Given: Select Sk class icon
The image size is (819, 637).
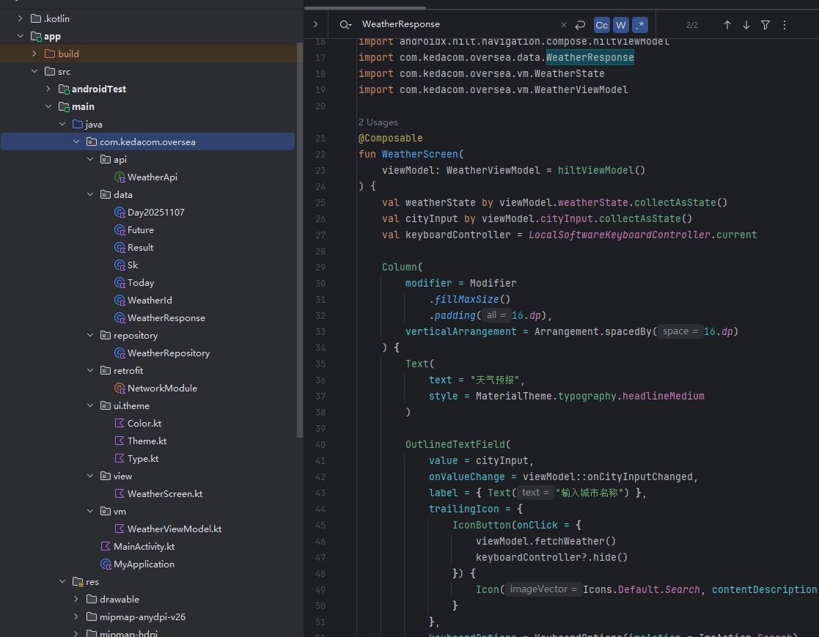Looking at the screenshot, I should pos(120,265).
